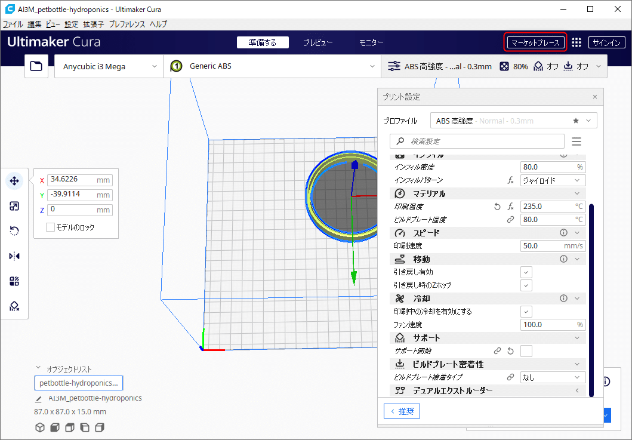Viewport: 632px width, 440px height.
Task: Select the Scale tool
Action: click(x=14, y=206)
